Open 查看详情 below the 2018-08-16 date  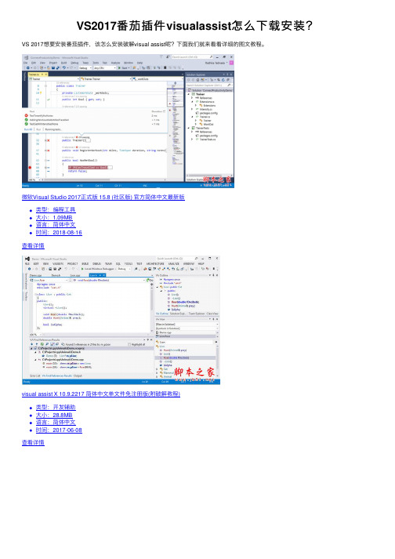pyautogui.click(x=33, y=246)
